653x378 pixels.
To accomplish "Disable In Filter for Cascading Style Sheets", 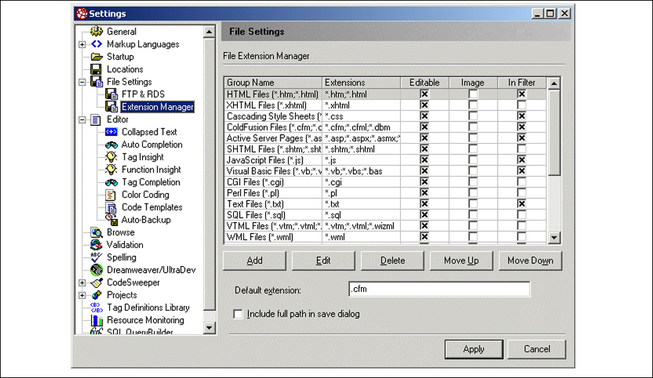I will (522, 116).
